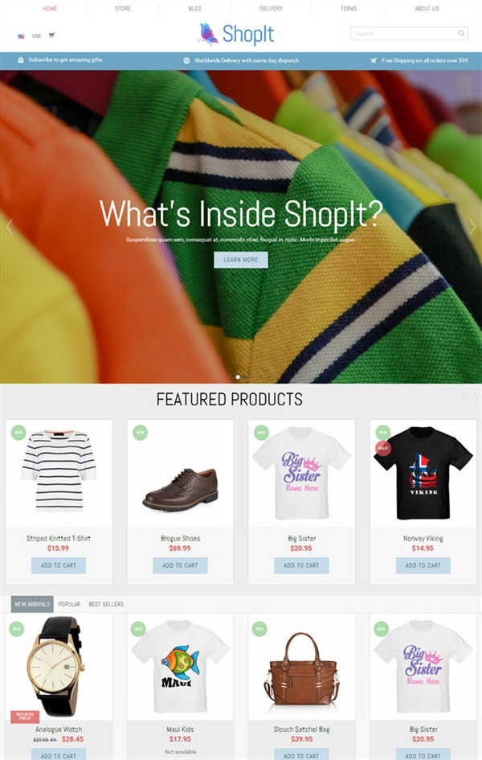The image size is (482, 760).
Task: Open the Store menu item
Action: 123,8
